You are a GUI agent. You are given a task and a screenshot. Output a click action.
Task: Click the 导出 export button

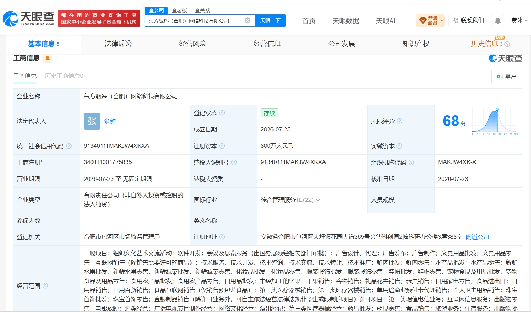[x=507, y=77]
